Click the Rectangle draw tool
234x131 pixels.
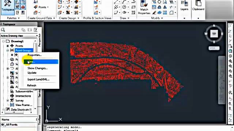pos(133,7)
